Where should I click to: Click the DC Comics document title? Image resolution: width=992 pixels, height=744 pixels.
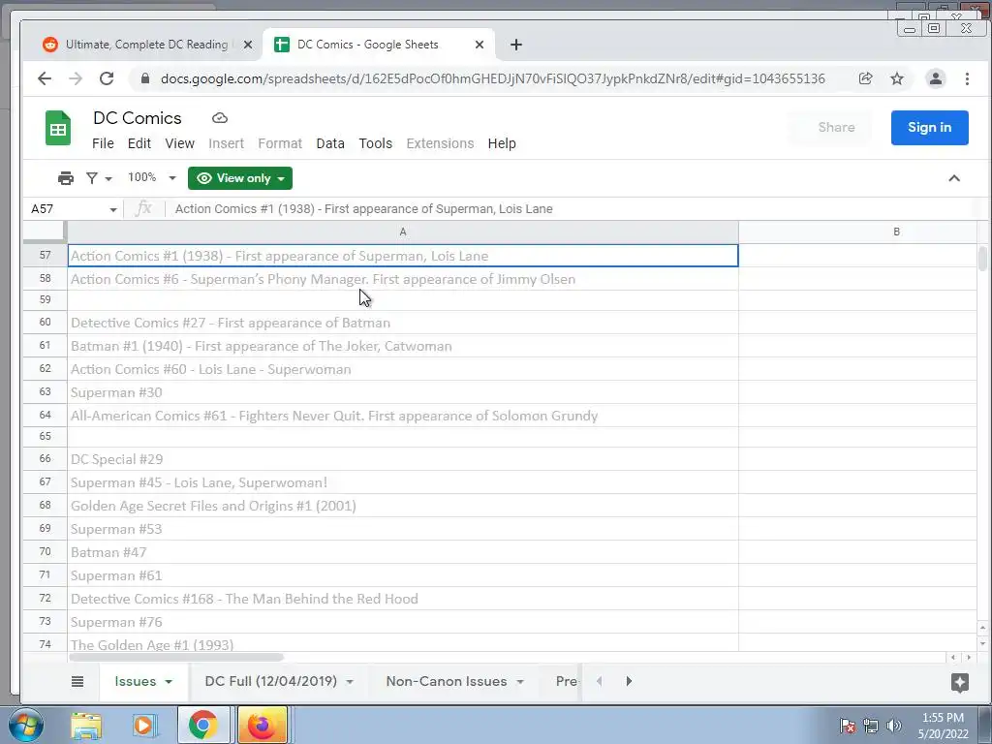click(x=138, y=118)
